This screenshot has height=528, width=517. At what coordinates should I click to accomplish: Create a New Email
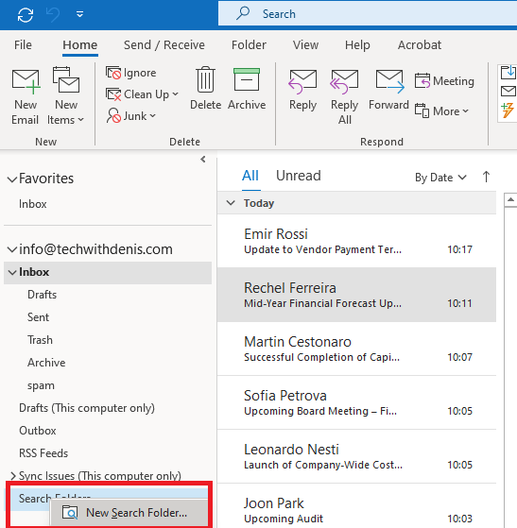26,96
